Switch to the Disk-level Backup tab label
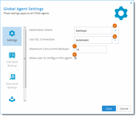137x117 pixels. pos(12,86)
